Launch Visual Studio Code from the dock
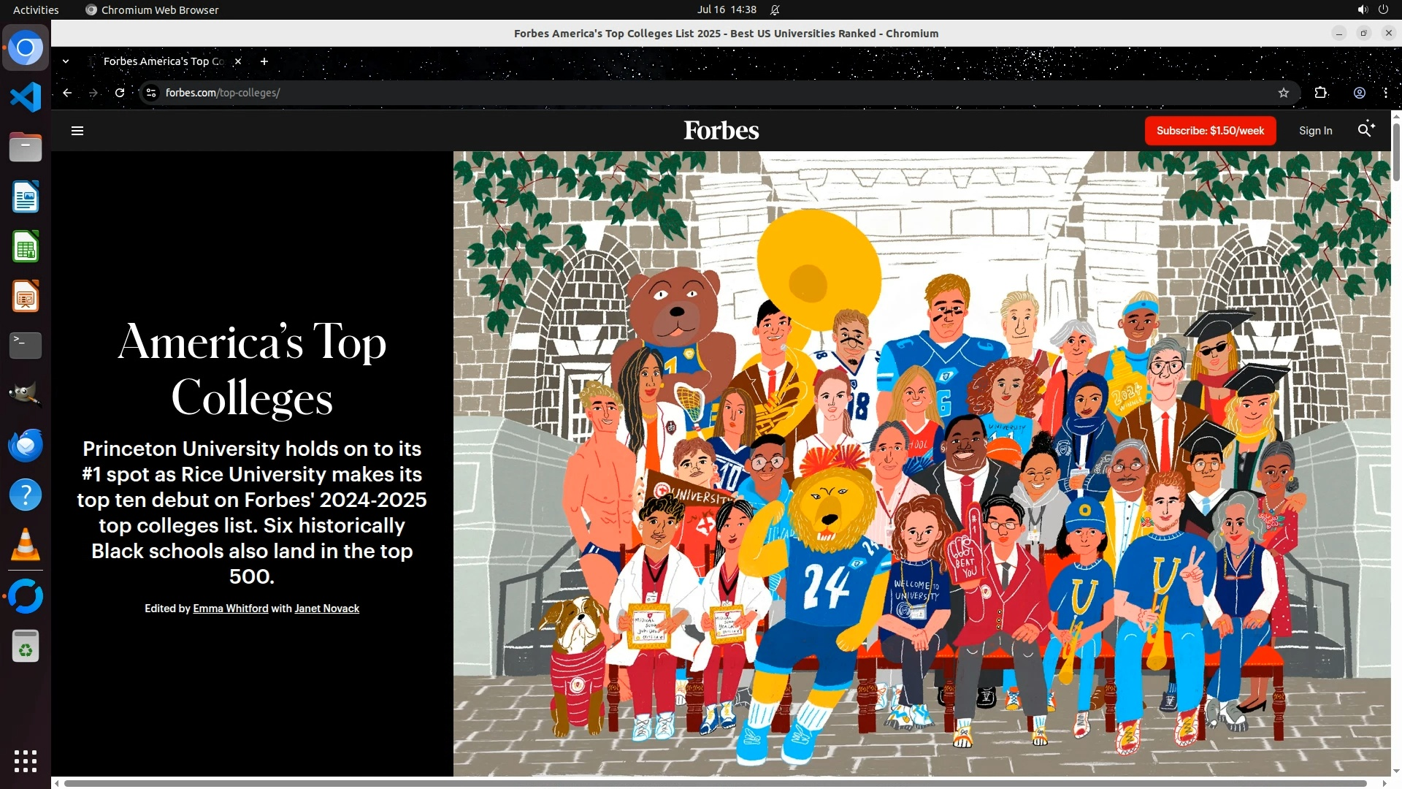Viewport: 1402px width, 789px height. click(x=26, y=97)
